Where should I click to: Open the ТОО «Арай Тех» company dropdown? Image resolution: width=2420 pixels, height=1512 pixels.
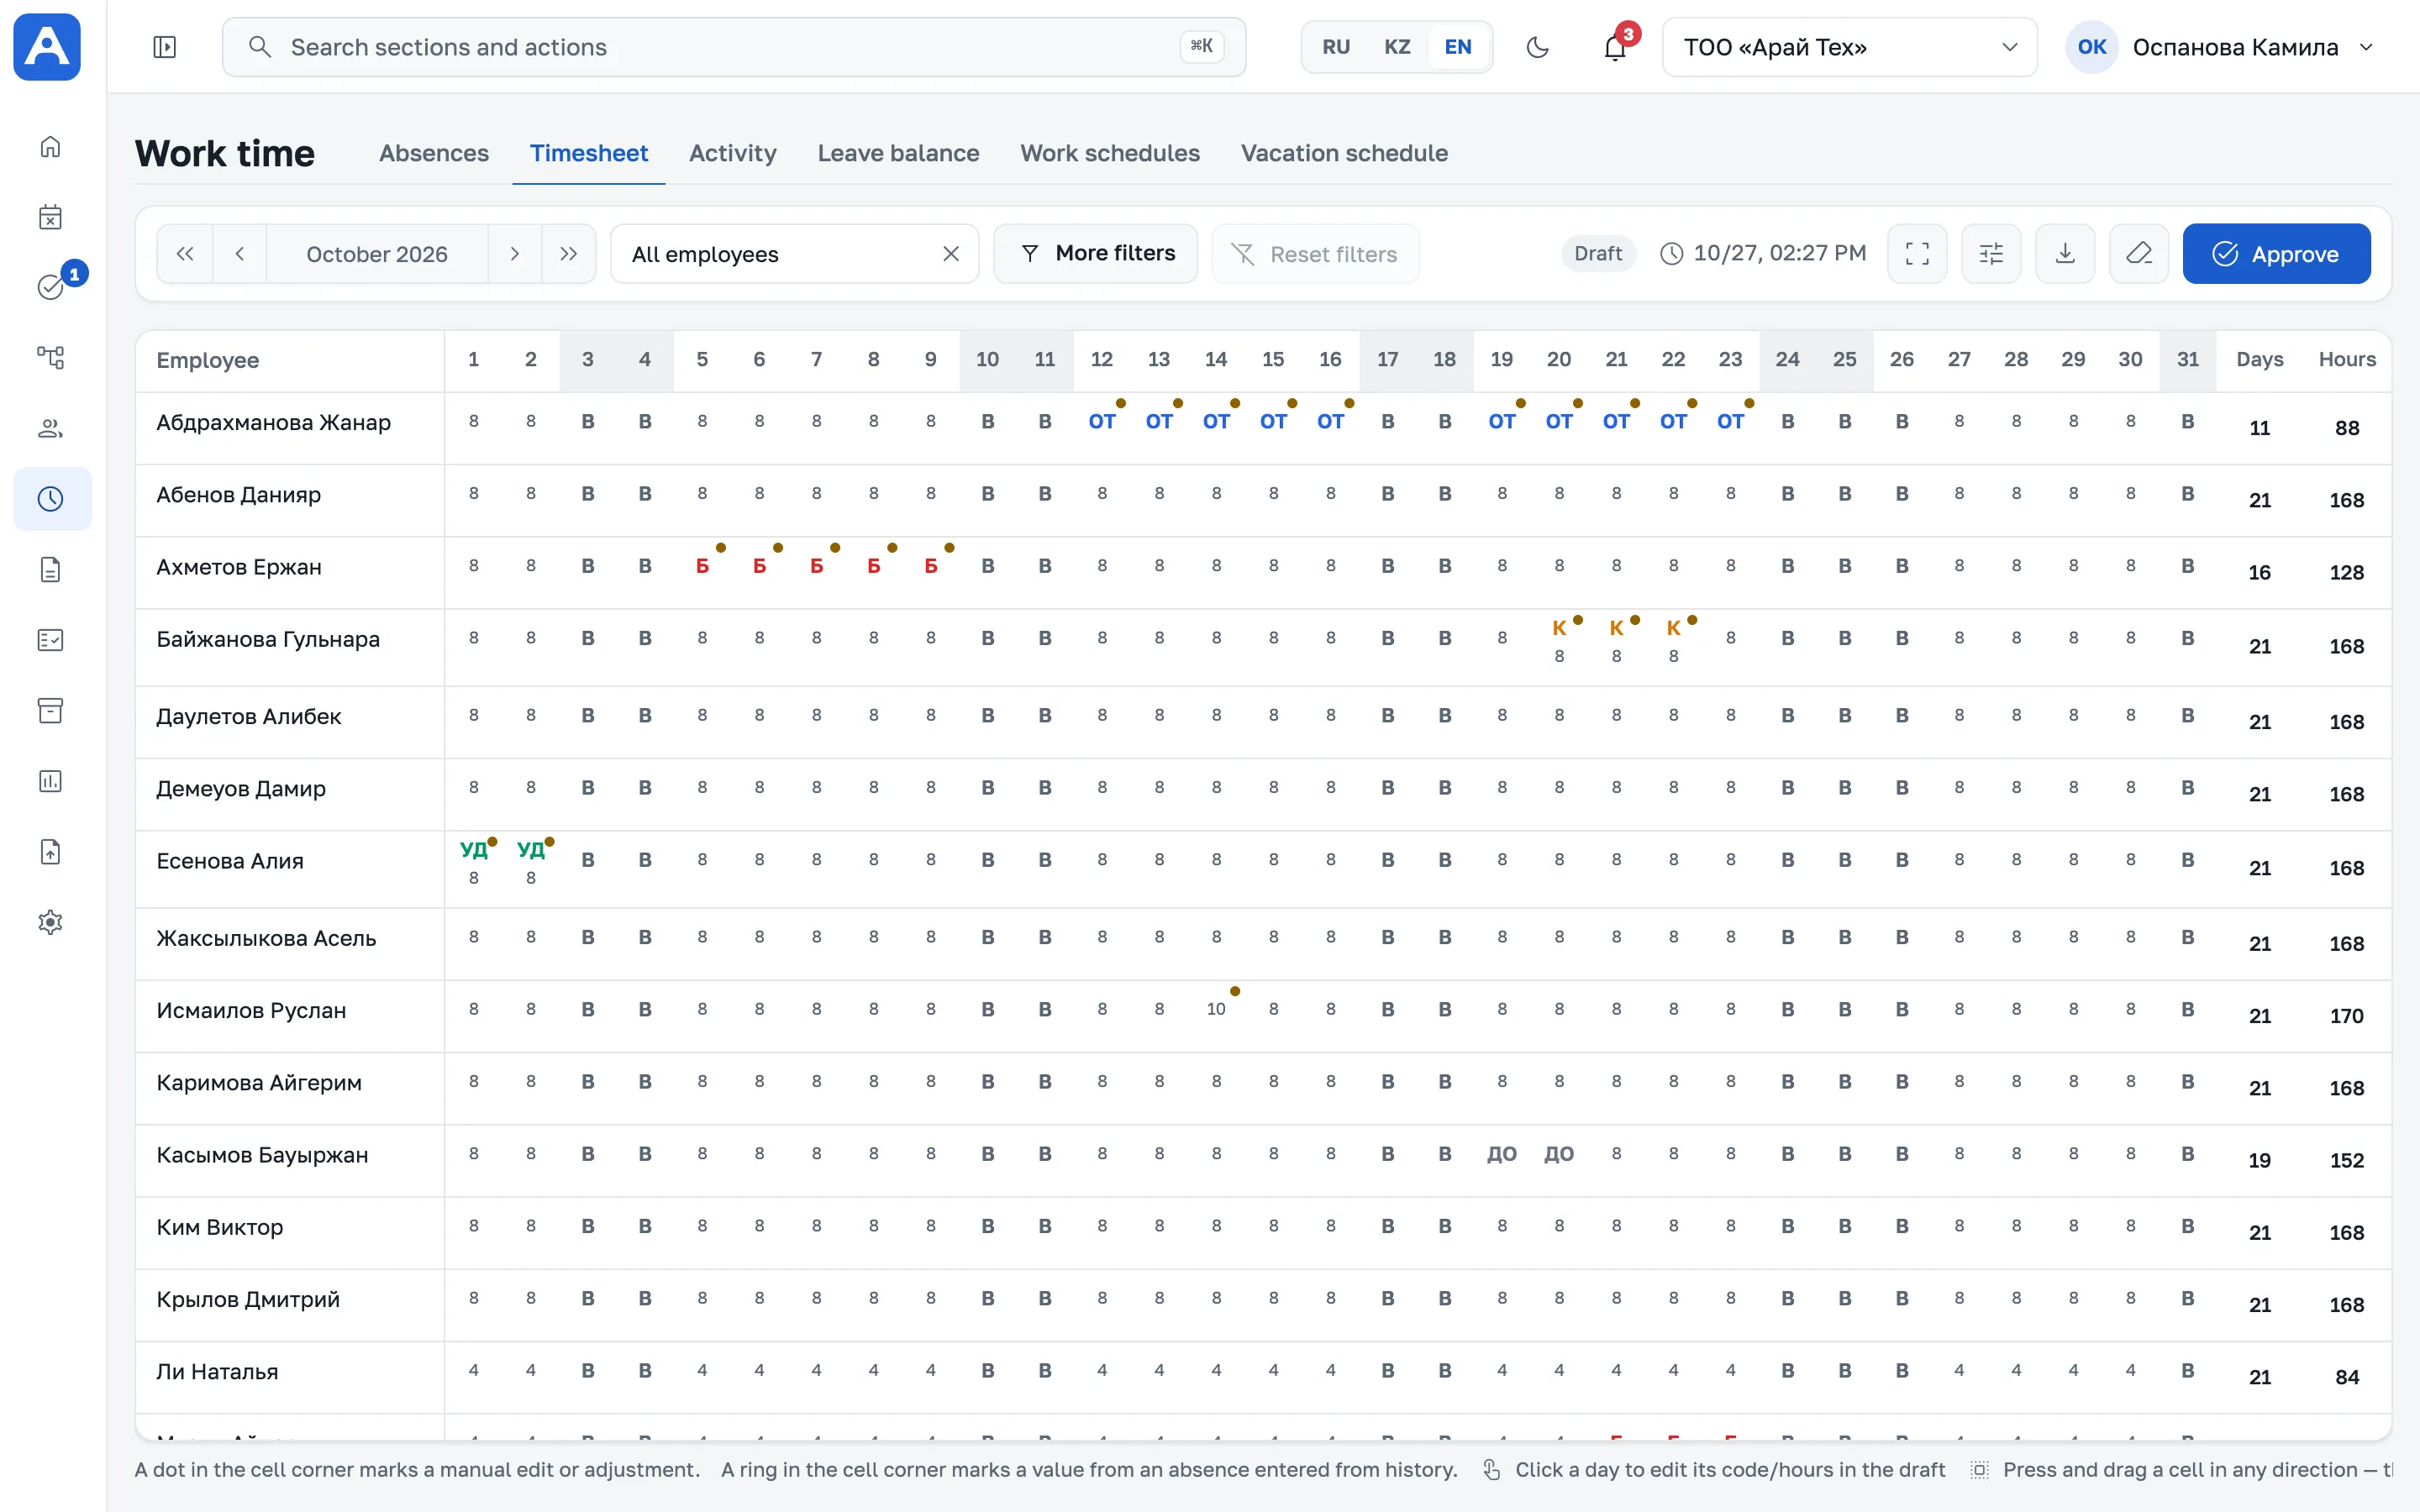click(x=1849, y=47)
